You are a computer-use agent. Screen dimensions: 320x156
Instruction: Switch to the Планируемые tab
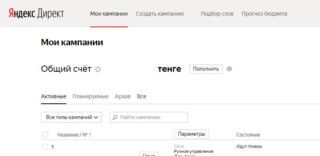[91, 96]
